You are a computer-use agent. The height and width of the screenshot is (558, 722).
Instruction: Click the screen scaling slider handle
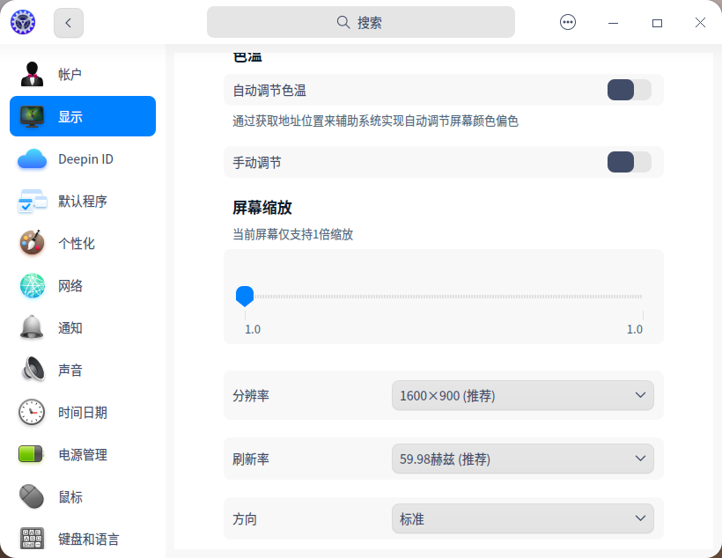[x=245, y=296]
